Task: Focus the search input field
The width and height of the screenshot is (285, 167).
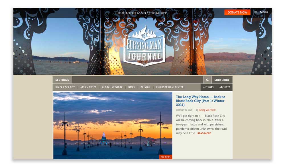Action: tap(137, 80)
